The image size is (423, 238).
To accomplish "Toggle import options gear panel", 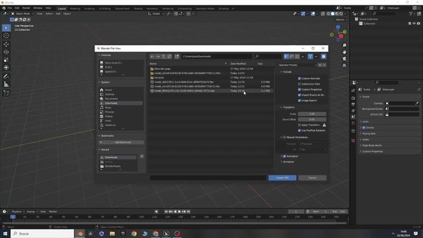I will pyautogui.click(x=323, y=56).
